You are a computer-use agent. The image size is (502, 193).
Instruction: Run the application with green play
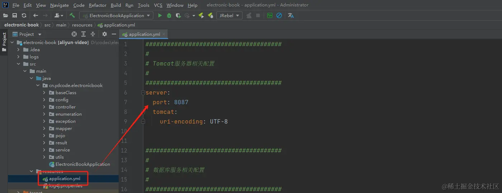pyautogui.click(x=160, y=15)
